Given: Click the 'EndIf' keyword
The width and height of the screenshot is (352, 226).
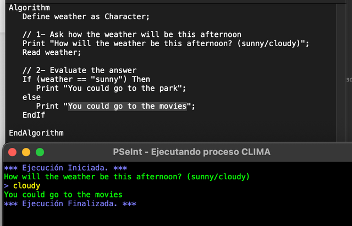Looking at the screenshot, I should tap(34, 115).
